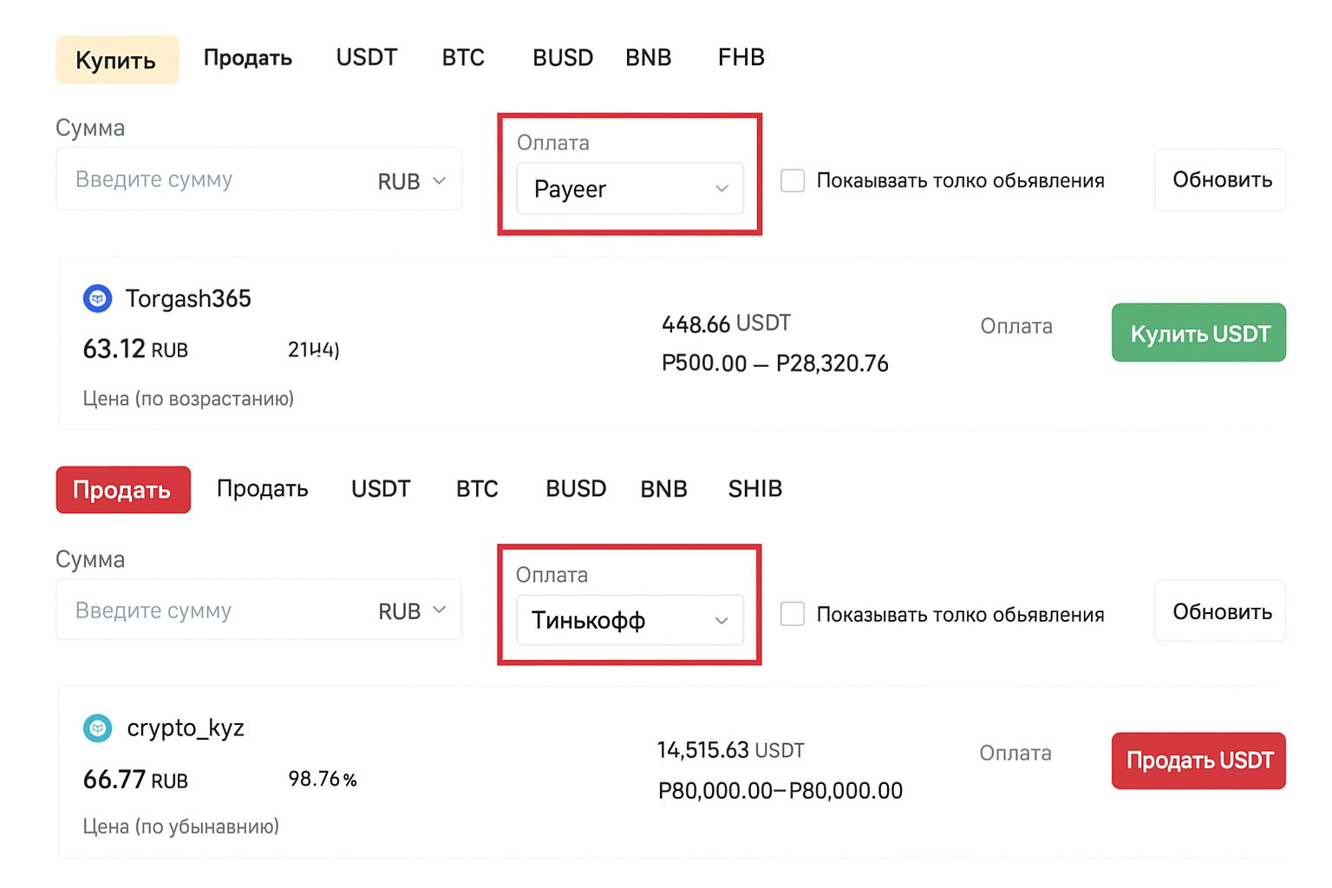Select the FHB tab
The image size is (1332, 888).
point(741,57)
